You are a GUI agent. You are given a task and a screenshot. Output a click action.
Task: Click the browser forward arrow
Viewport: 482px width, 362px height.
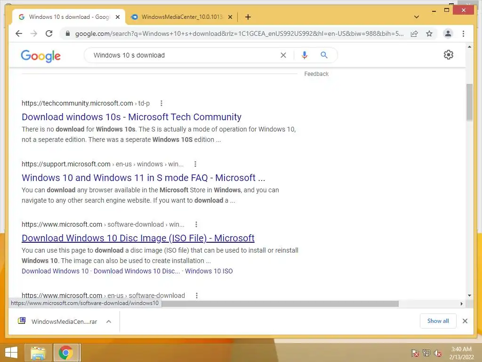tap(34, 33)
